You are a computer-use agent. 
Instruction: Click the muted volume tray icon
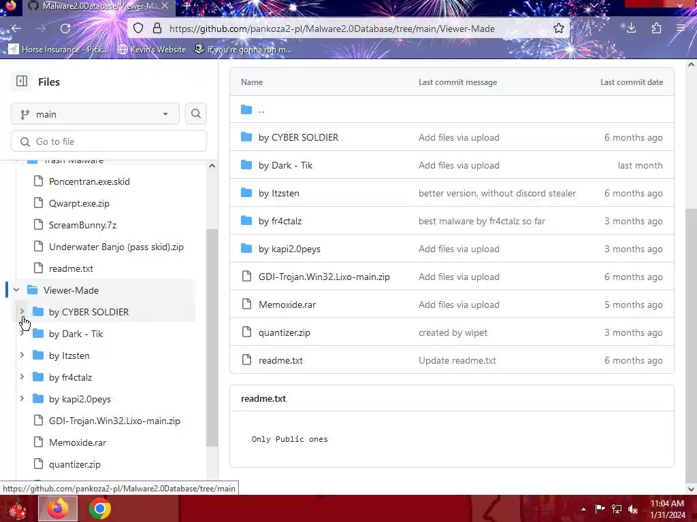pyautogui.click(x=632, y=509)
